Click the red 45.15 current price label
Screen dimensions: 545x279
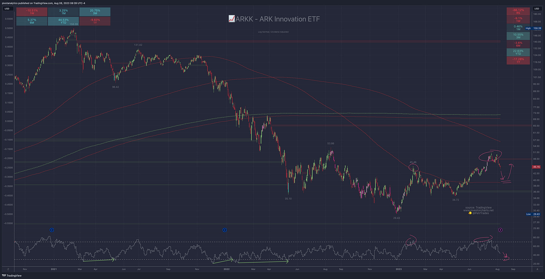point(536,167)
